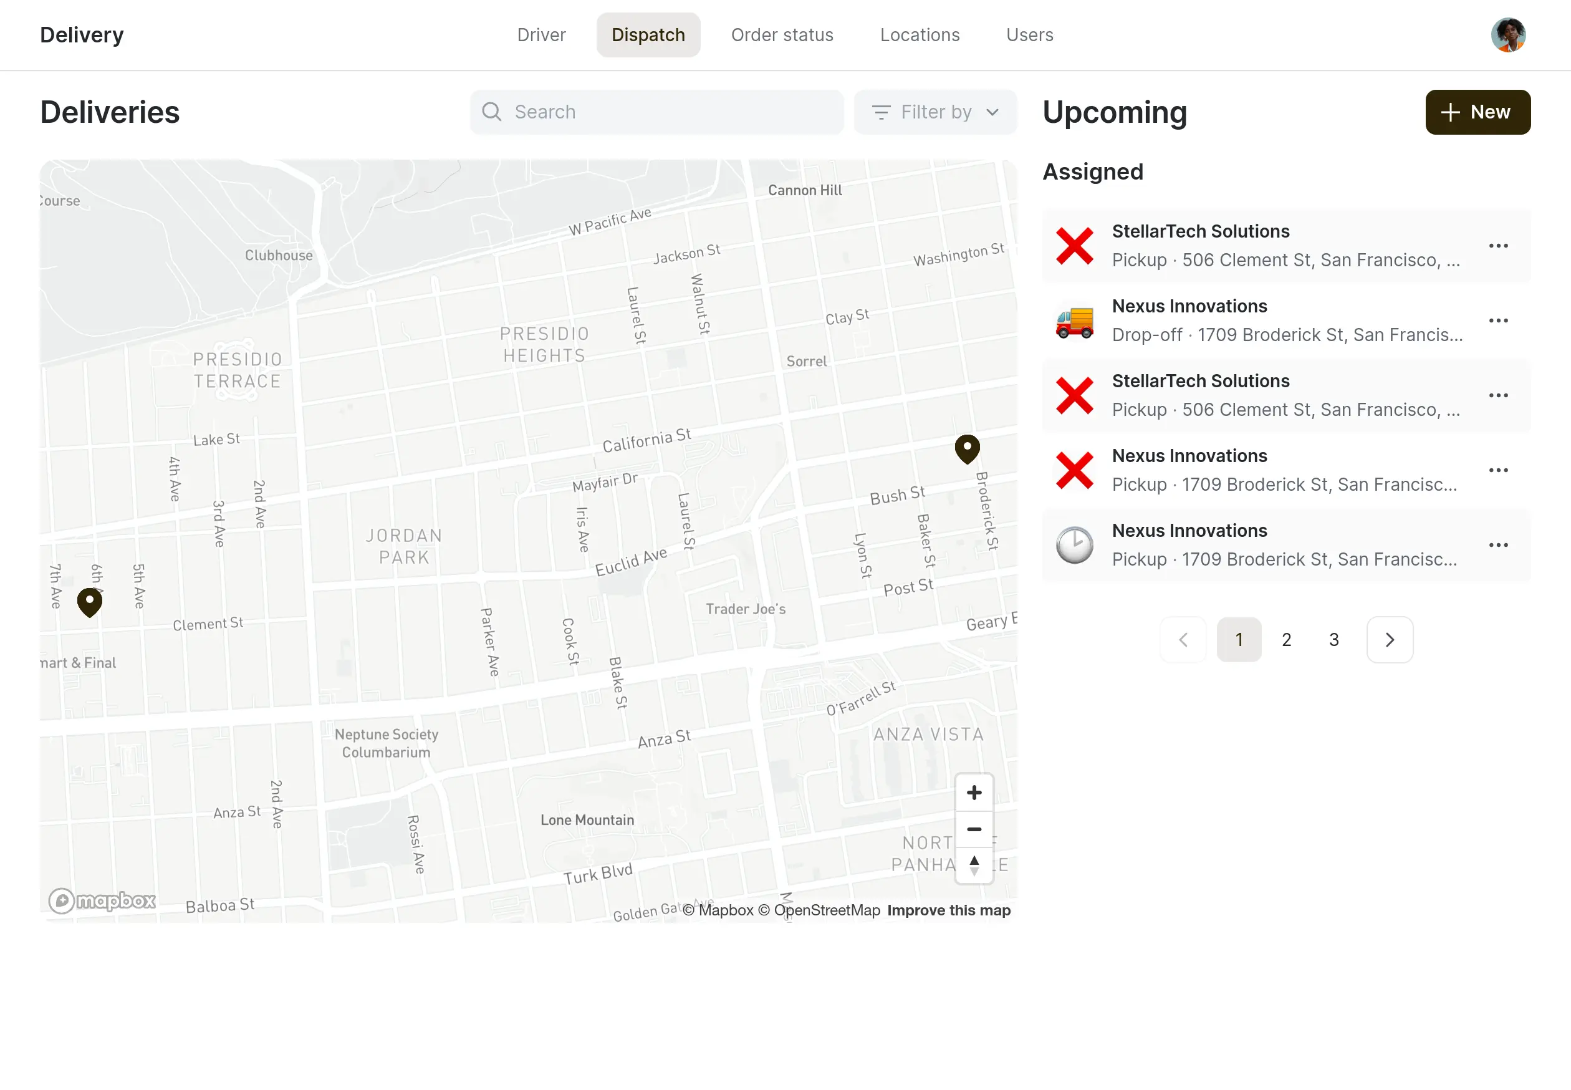Follow the Improve this map link
This screenshot has height=1090, width=1571.
click(948, 910)
